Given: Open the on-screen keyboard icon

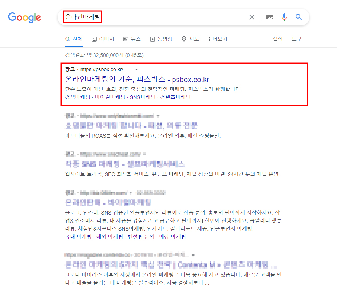Looking at the screenshot, I should point(270,17).
